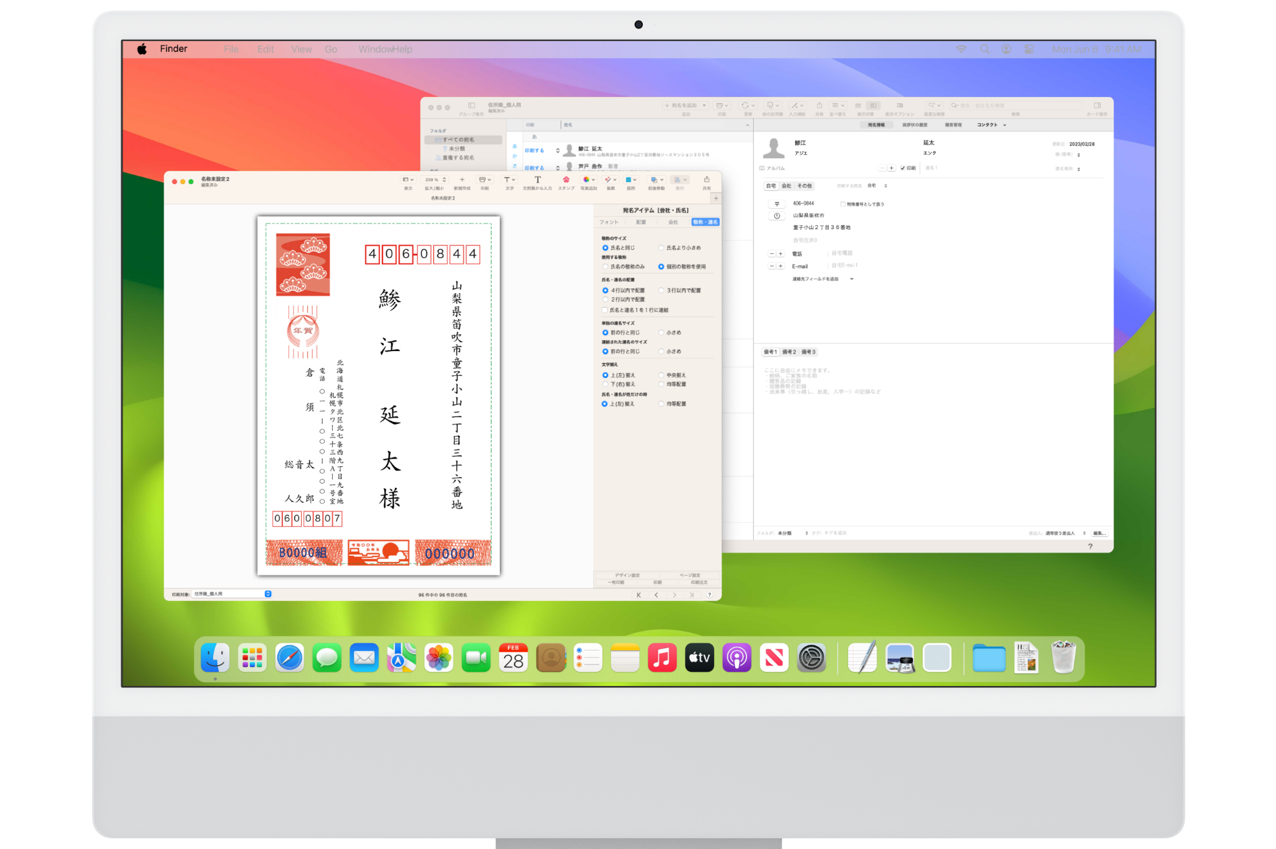Switch to 備考2 tab

coord(790,352)
